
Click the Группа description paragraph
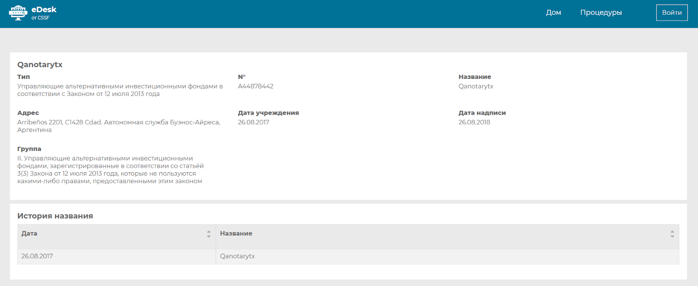click(x=110, y=170)
